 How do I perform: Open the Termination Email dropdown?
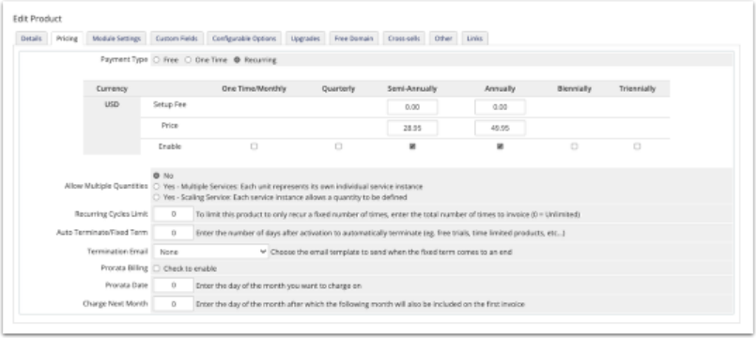click(210, 252)
